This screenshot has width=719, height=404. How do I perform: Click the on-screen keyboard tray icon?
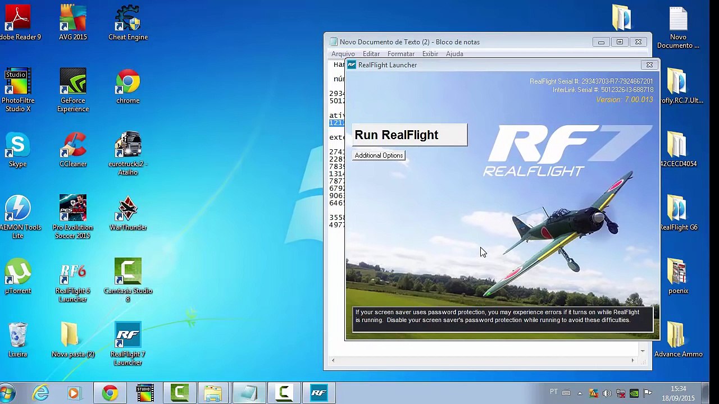point(566,393)
